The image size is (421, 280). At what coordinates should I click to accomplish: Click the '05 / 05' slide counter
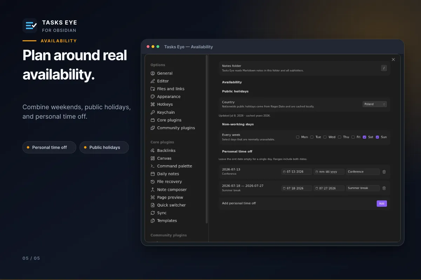pyautogui.click(x=31, y=258)
